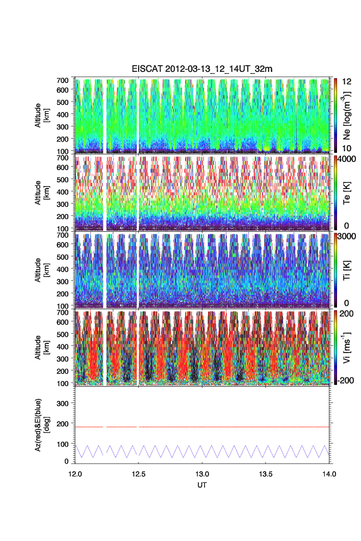
Task: Click the 13.0 tick on the UT axis
Action: tap(202, 474)
